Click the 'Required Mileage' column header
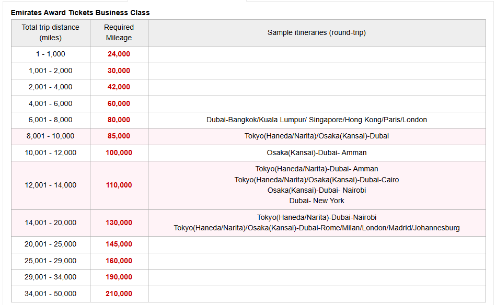Viewport: 496px width, 305px height. coord(119,33)
